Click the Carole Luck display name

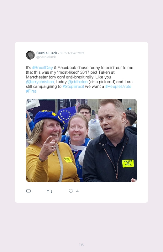click(x=47, y=53)
